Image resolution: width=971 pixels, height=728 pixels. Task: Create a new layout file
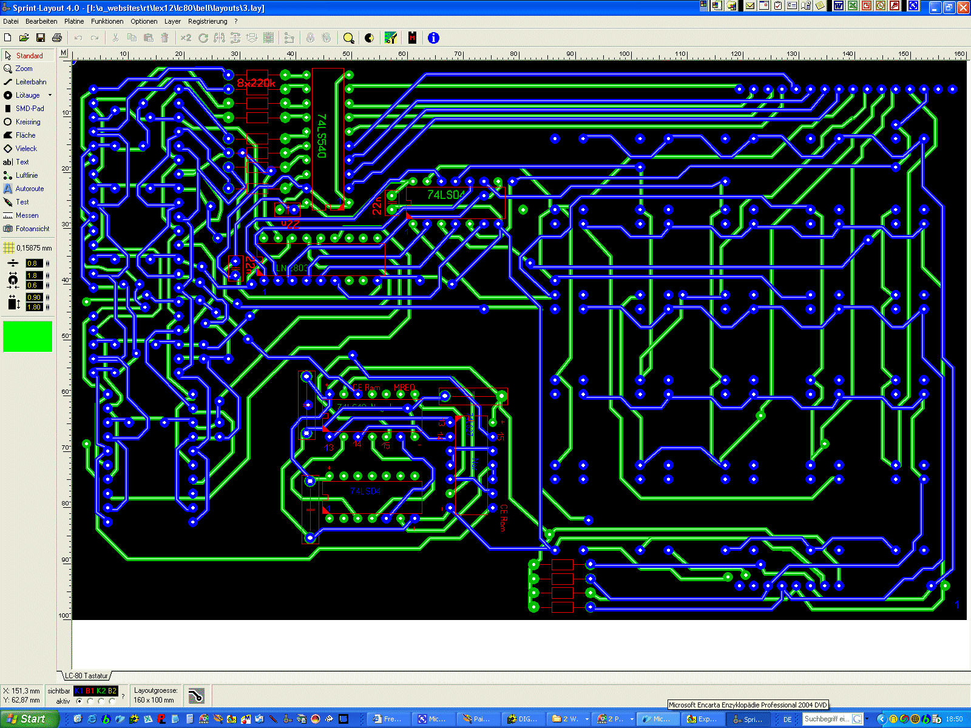(x=8, y=38)
